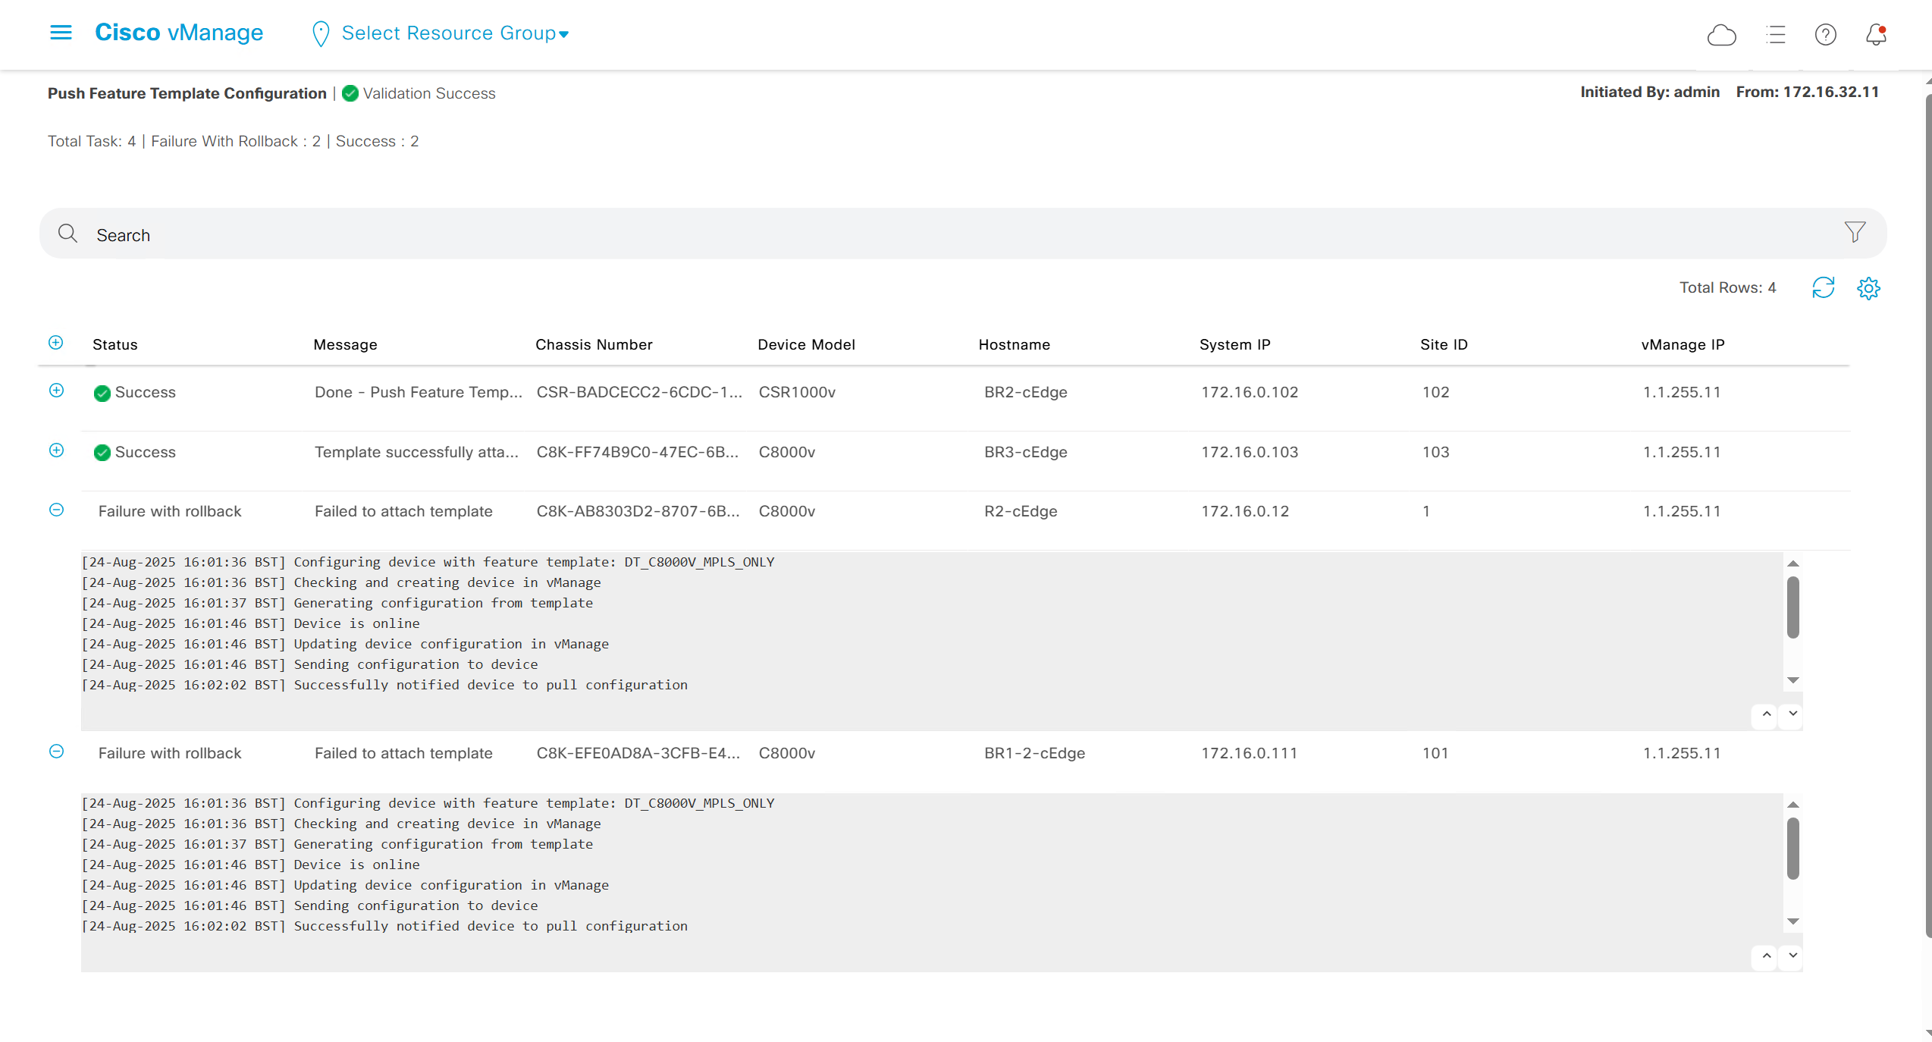Open the hamburger navigation menu
Image resolution: width=1932 pixels, height=1042 pixels.
point(61,33)
